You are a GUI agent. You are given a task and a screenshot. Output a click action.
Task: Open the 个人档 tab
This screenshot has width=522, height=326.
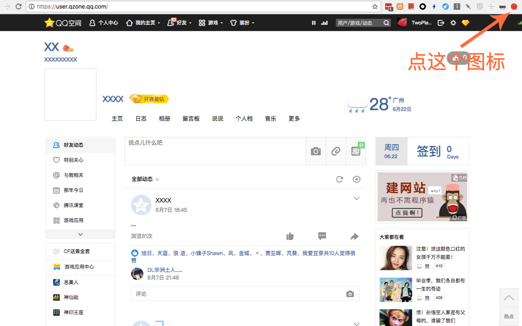(244, 119)
